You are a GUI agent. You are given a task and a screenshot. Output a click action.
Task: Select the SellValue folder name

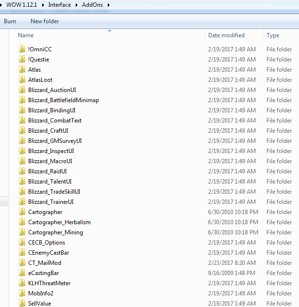click(40, 304)
